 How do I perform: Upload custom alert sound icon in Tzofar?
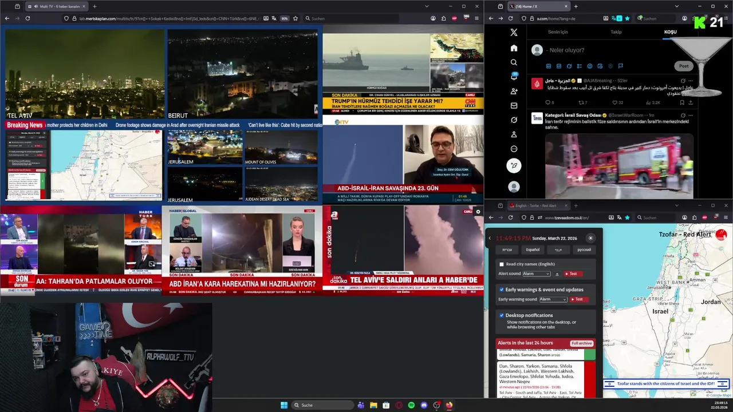pos(557,274)
